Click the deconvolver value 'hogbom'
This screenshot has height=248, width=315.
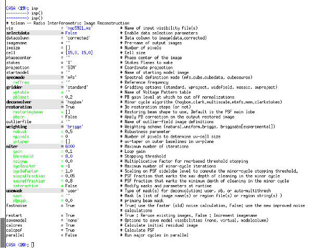tap(74, 102)
